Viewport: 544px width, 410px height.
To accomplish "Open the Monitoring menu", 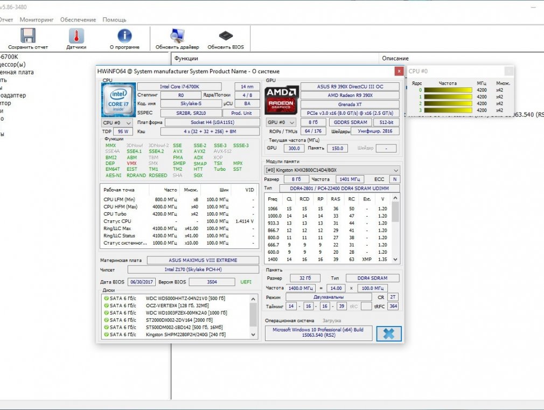I will (37, 20).
